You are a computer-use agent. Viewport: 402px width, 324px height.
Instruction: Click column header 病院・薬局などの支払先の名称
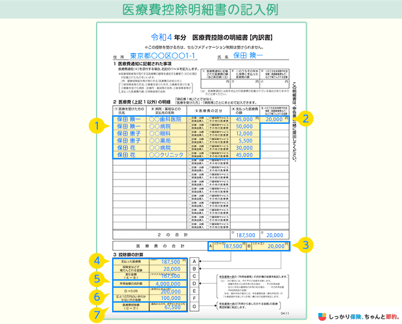pyautogui.click(x=167, y=111)
